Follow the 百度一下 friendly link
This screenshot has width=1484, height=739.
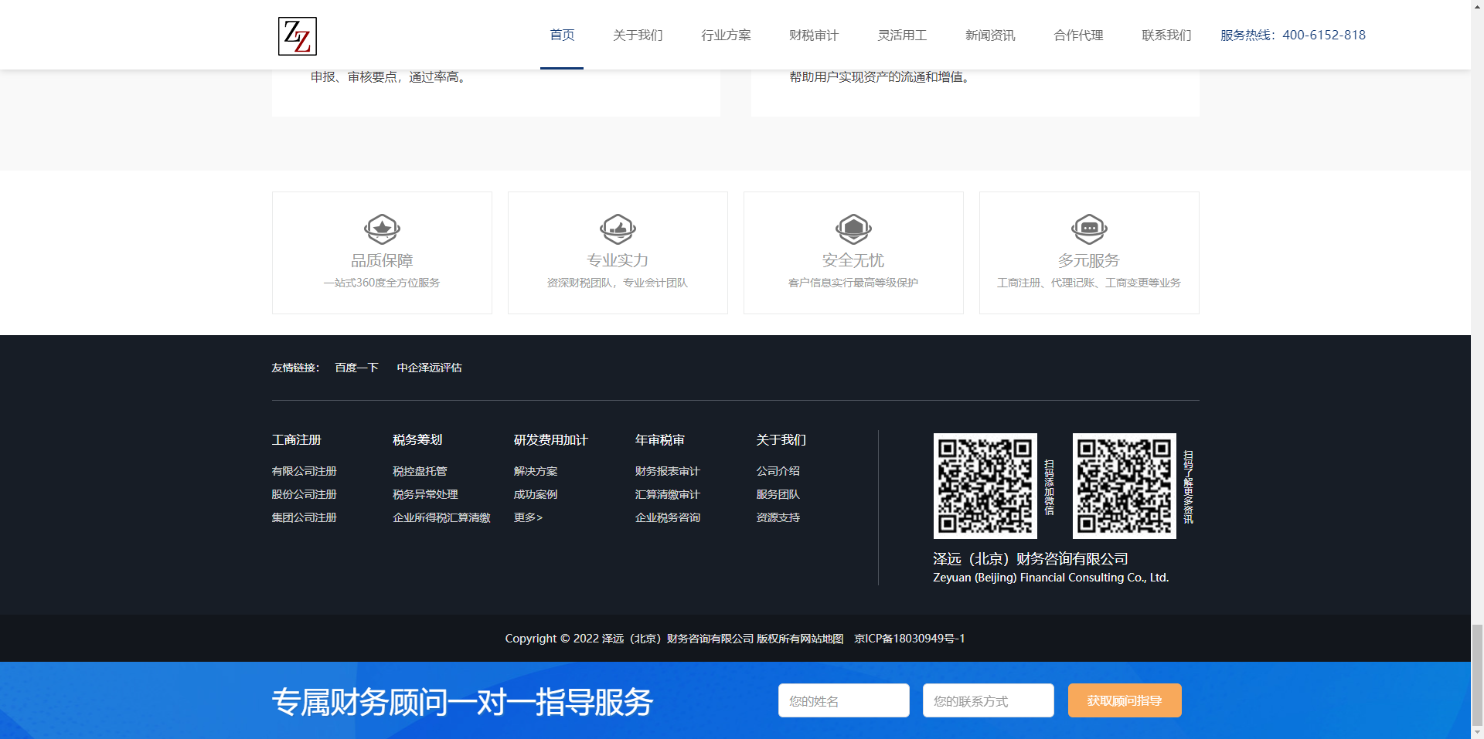point(356,368)
